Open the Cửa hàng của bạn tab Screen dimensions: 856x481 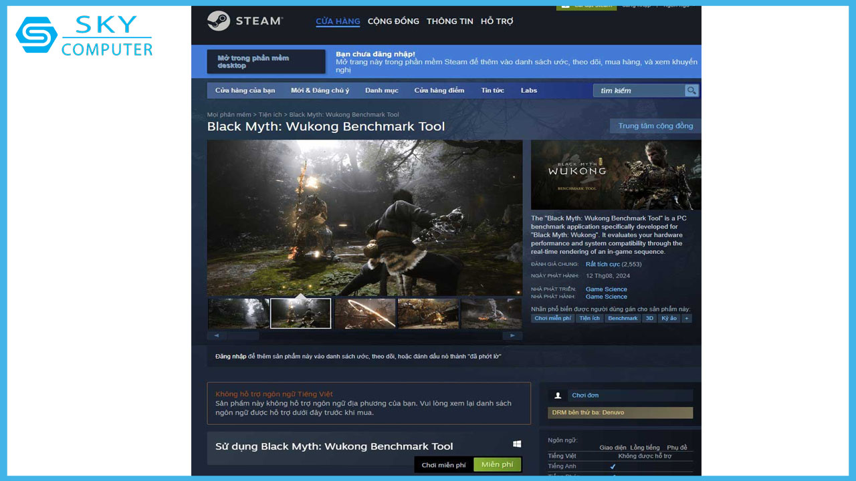pos(245,90)
